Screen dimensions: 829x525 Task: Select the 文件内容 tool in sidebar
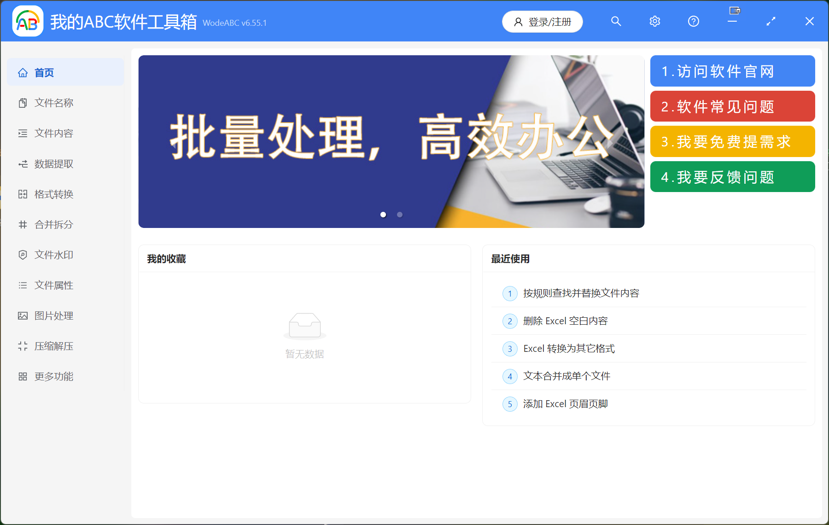coord(53,133)
